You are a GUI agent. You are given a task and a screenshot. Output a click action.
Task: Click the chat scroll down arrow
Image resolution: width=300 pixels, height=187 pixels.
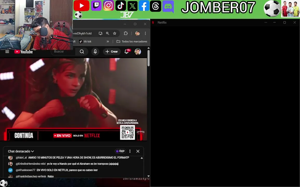tap(148, 176)
